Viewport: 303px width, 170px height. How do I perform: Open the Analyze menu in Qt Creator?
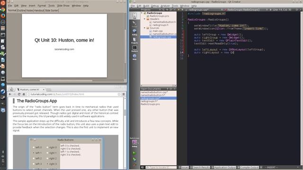165,6
